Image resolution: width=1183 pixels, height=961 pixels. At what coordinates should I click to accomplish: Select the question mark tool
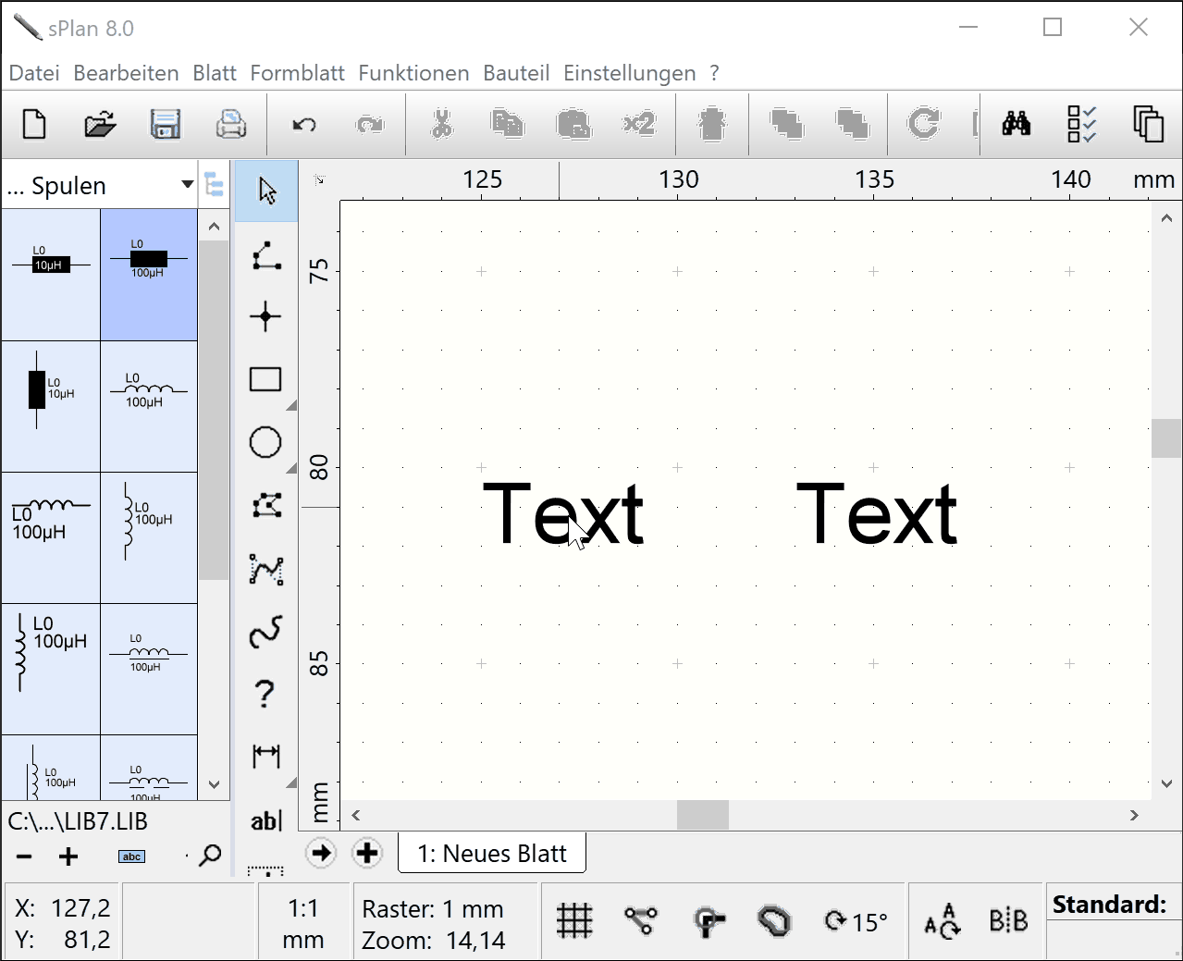(x=265, y=694)
